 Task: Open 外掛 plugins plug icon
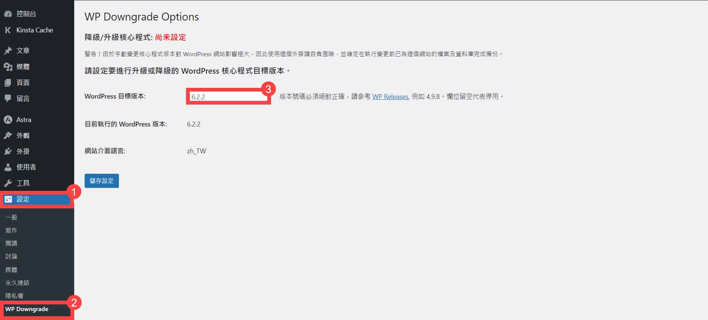point(8,151)
